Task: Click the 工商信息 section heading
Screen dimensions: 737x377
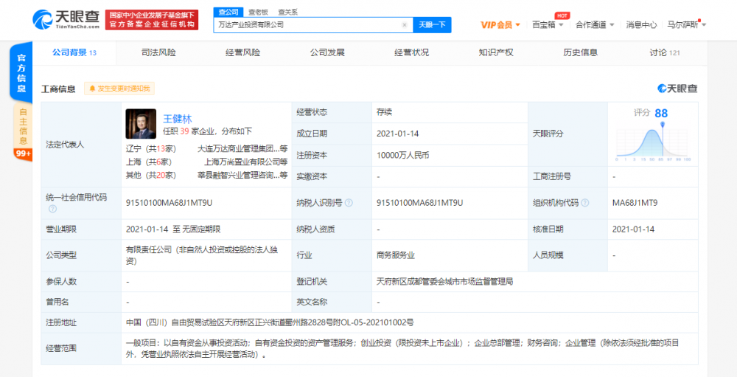Action: point(58,89)
